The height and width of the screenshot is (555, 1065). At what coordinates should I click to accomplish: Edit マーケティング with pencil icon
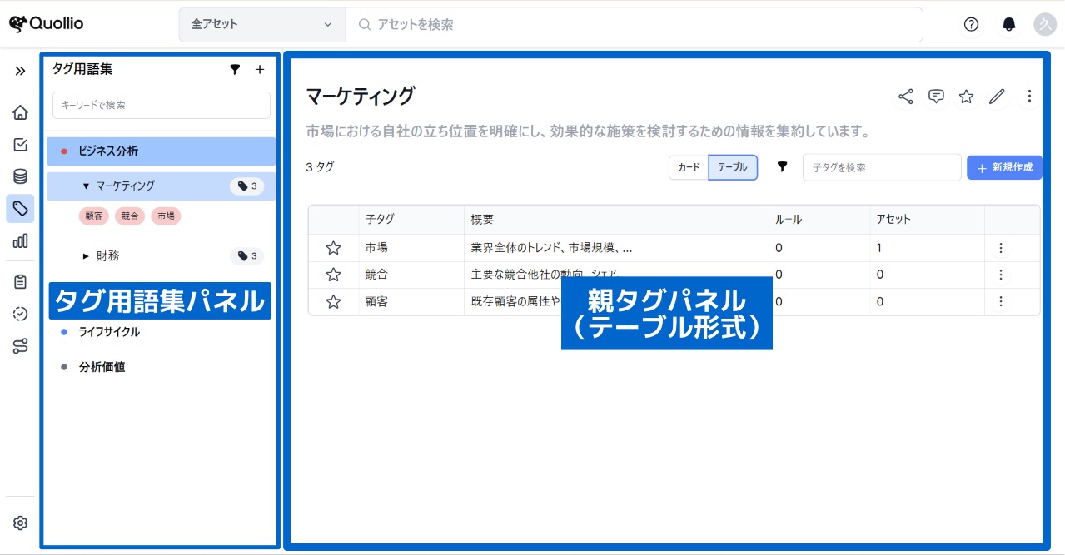pyautogui.click(x=997, y=97)
